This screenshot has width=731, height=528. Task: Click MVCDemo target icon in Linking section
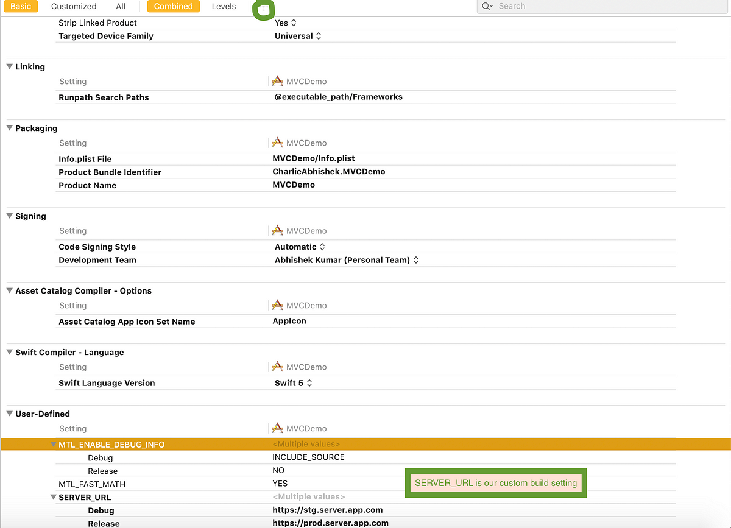pos(278,82)
